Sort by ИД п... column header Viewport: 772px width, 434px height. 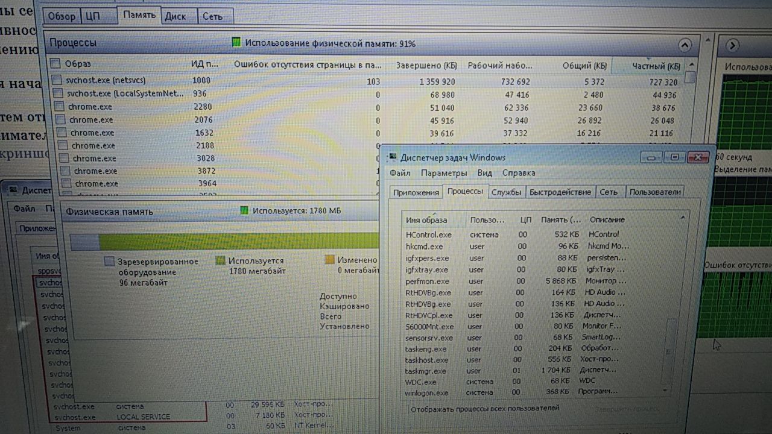coord(205,64)
